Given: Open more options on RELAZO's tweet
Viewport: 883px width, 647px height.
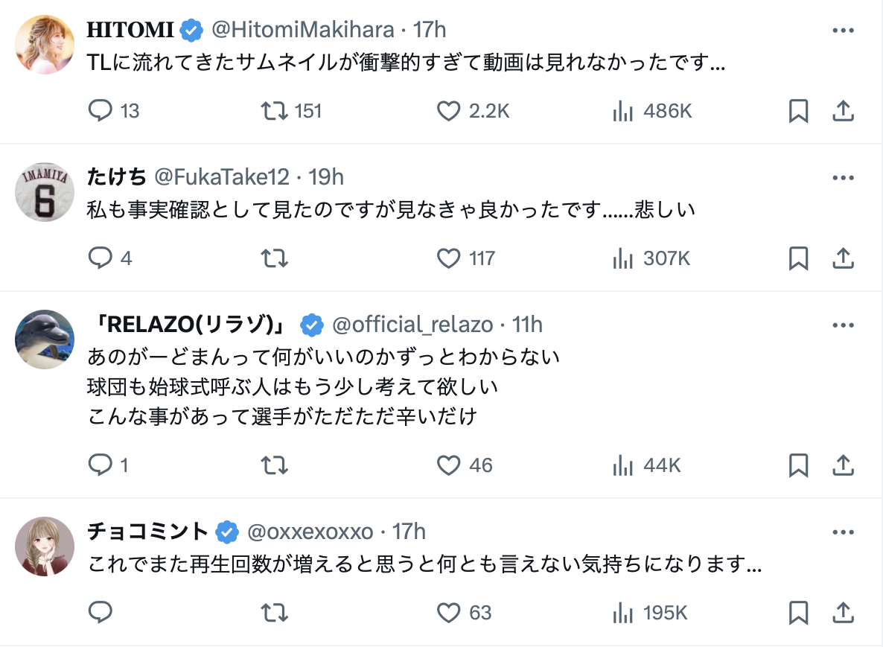Looking at the screenshot, I should (842, 325).
